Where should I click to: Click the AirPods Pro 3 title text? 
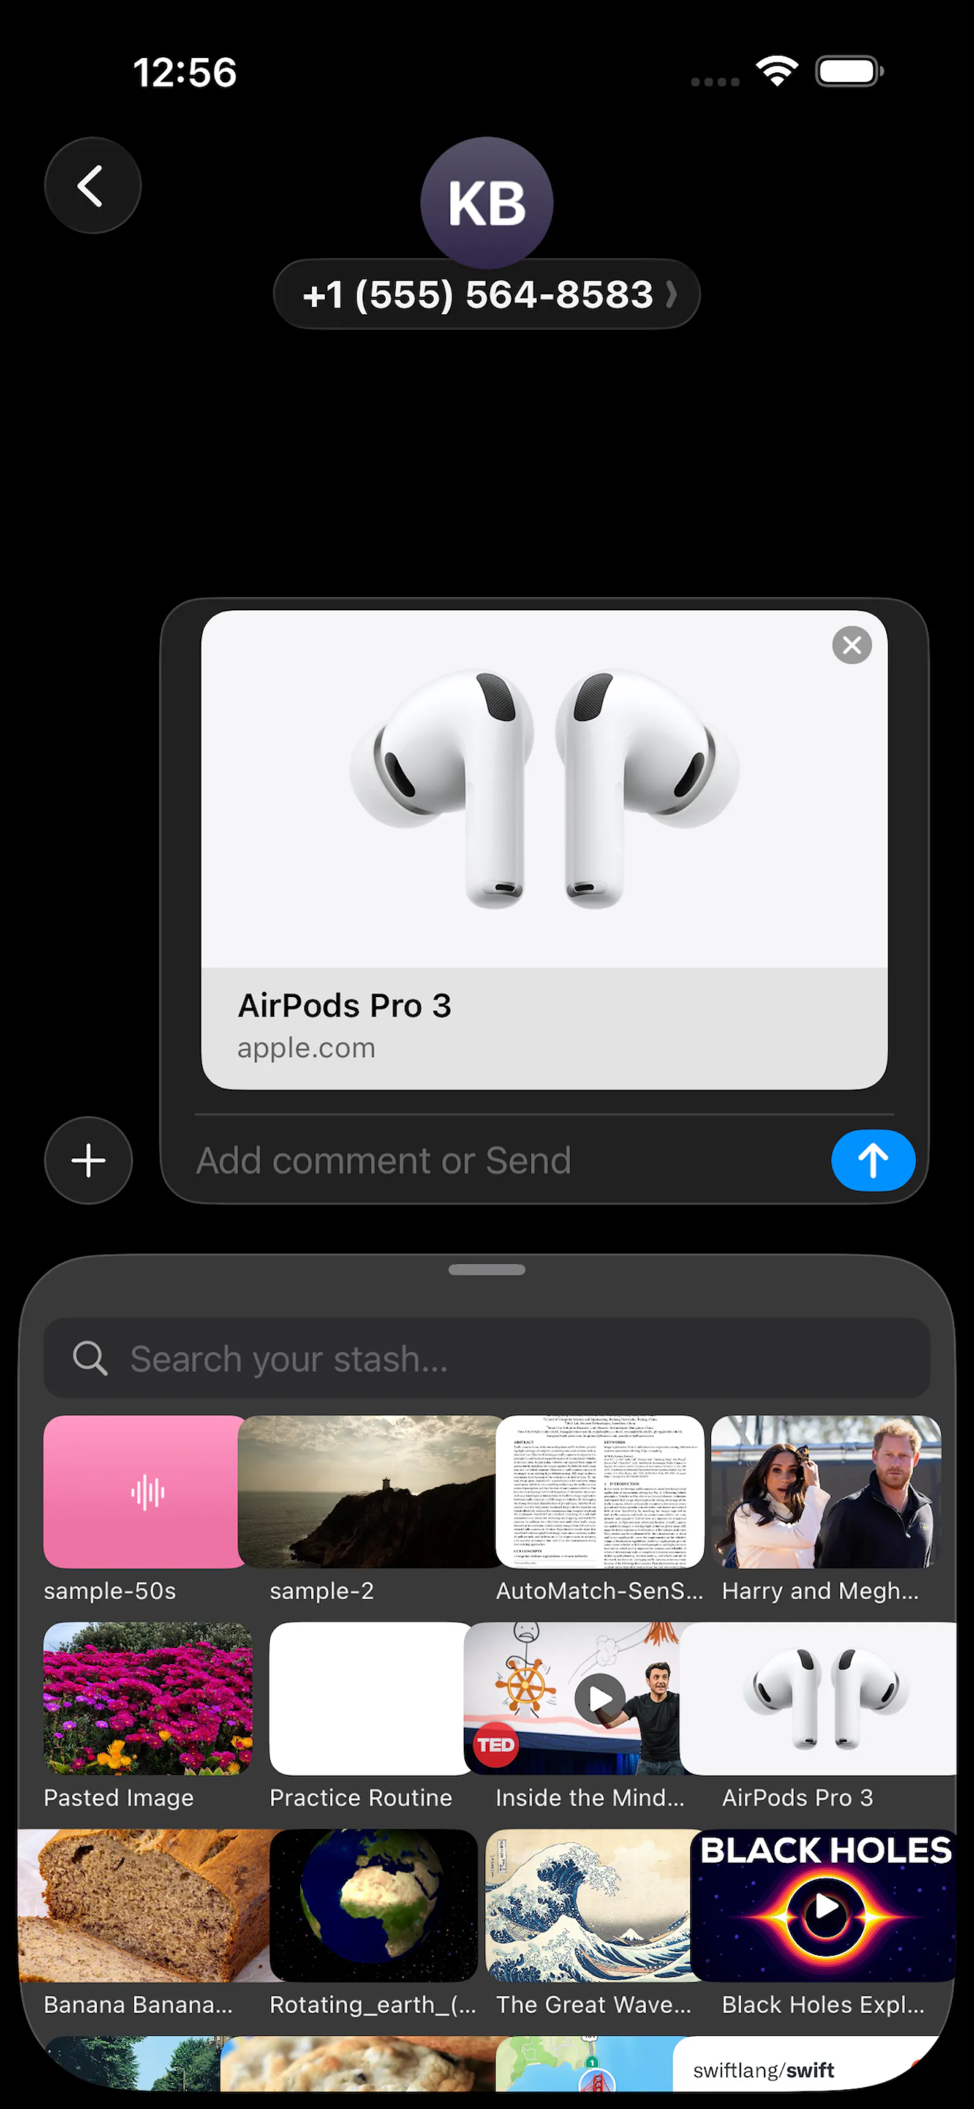pos(345,1005)
